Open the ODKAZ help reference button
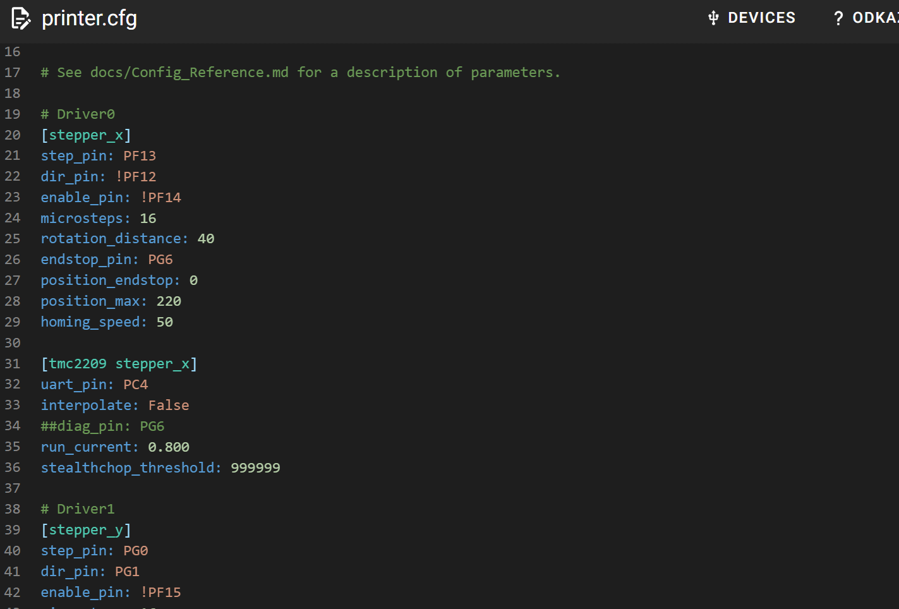The height and width of the screenshot is (609, 899). pyautogui.click(x=874, y=18)
